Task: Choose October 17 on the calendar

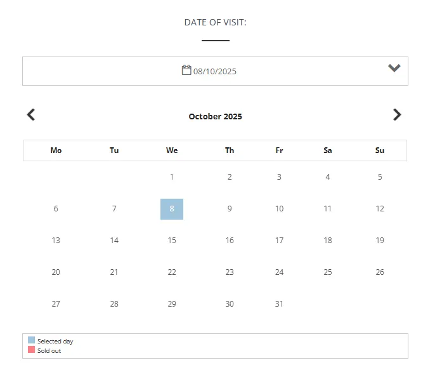Action: [279, 241]
